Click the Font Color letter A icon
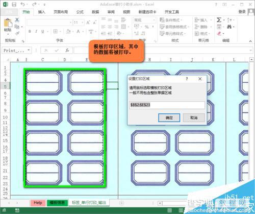Screen dimensions: 255x214 [78, 31]
